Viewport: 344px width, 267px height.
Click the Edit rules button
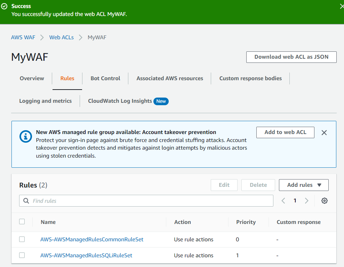tap(224, 185)
